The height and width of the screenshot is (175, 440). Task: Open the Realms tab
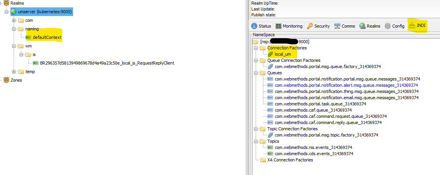click(x=370, y=26)
